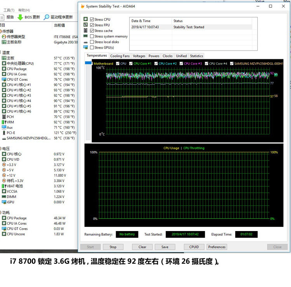291x287 pixels.
Task: Uncheck Stress CPU checkbox
Action: pos(92,19)
